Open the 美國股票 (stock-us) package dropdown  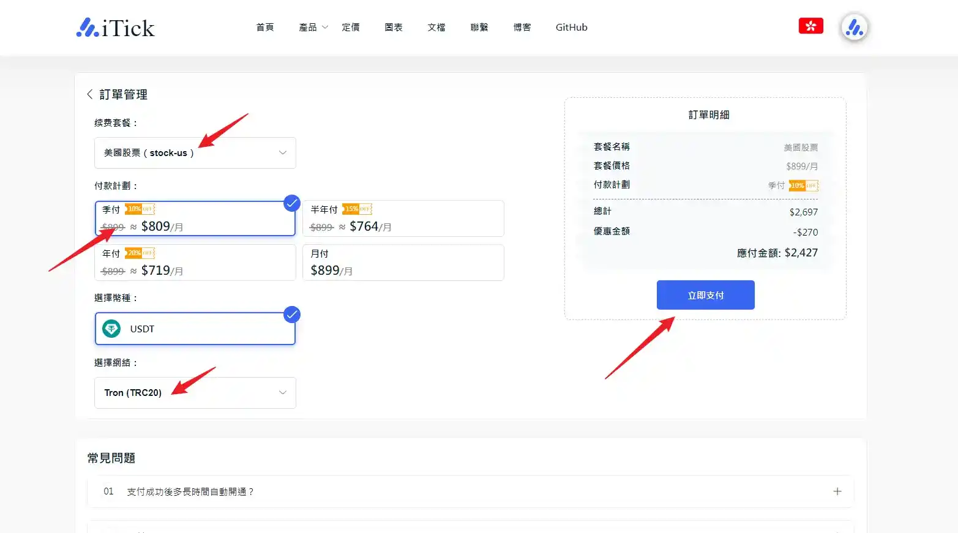(x=195, y=152)
